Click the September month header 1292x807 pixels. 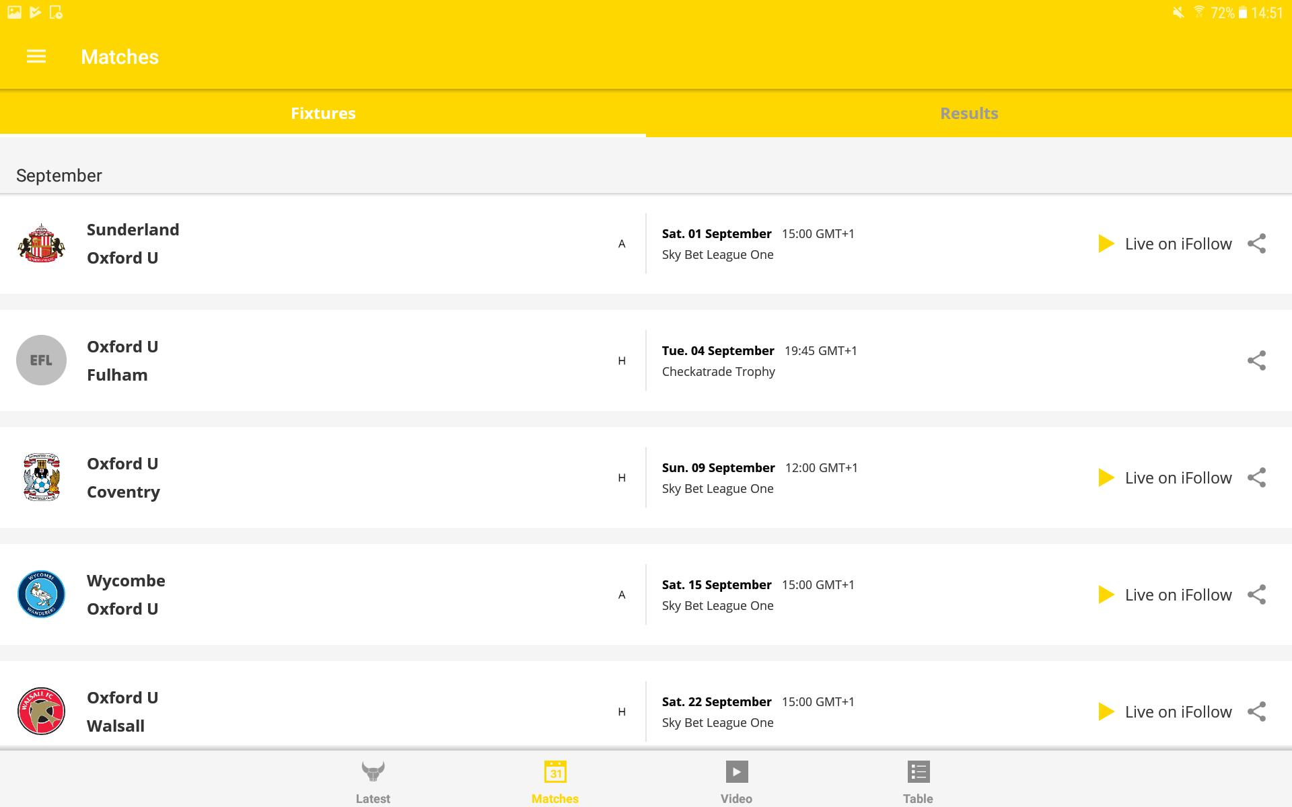point(59,176)
